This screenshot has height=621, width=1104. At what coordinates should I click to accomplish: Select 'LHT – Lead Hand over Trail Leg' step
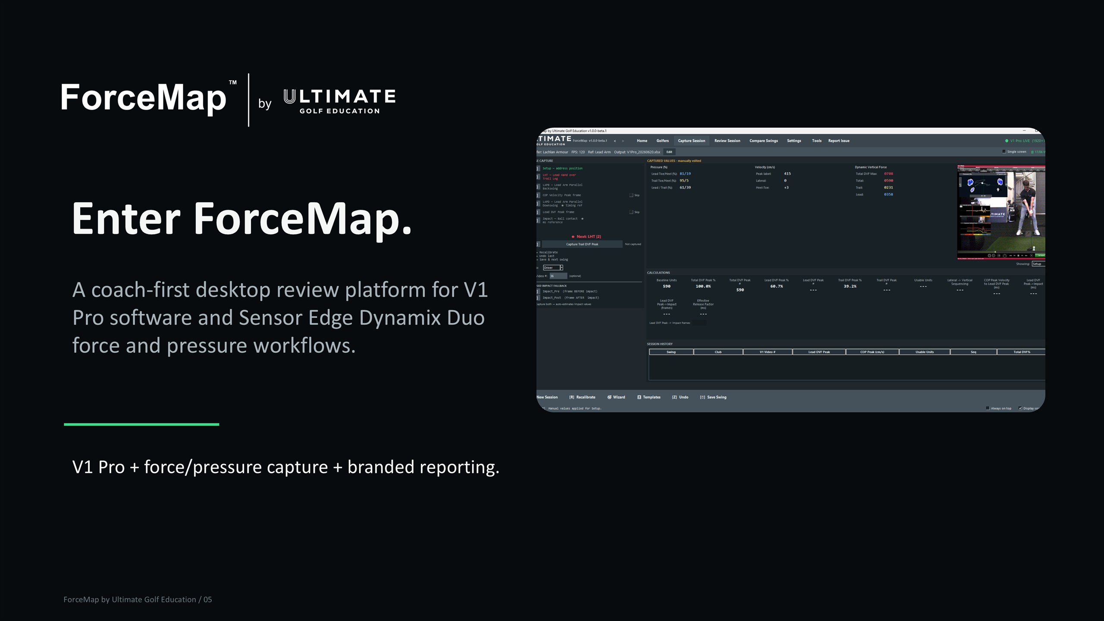tap(559, 176)
